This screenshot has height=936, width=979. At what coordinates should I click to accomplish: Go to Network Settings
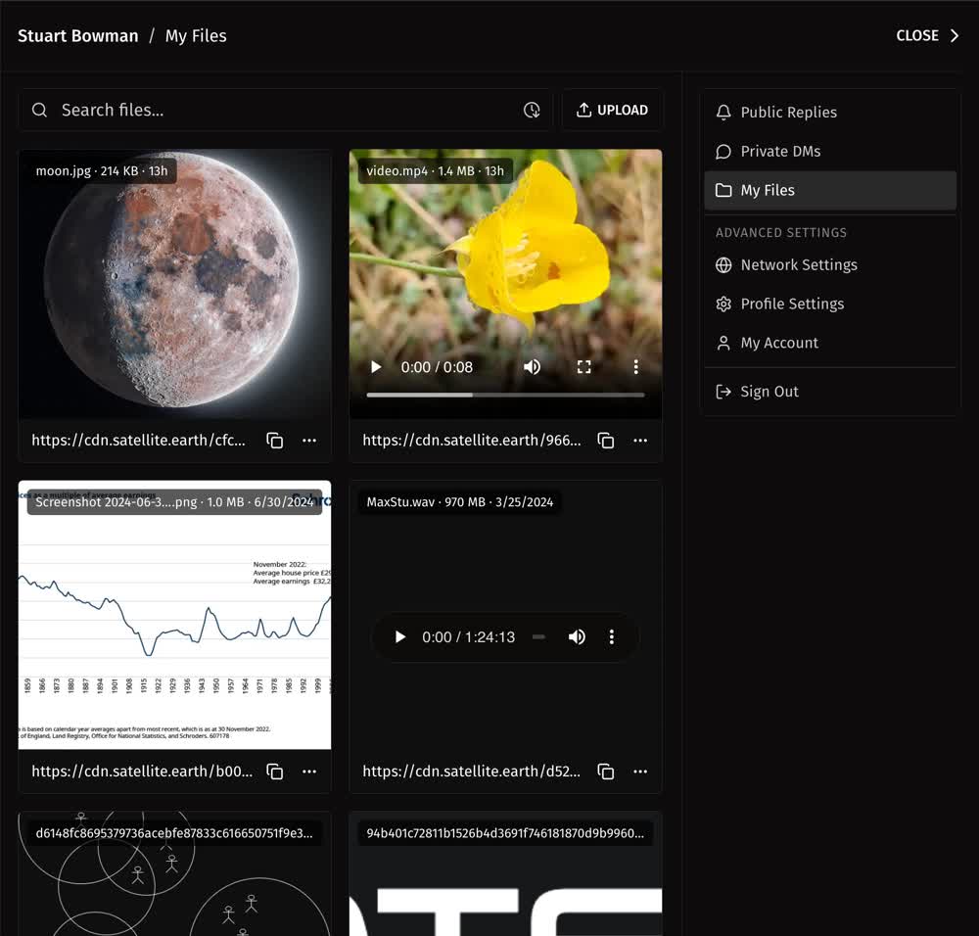[798, 265]
